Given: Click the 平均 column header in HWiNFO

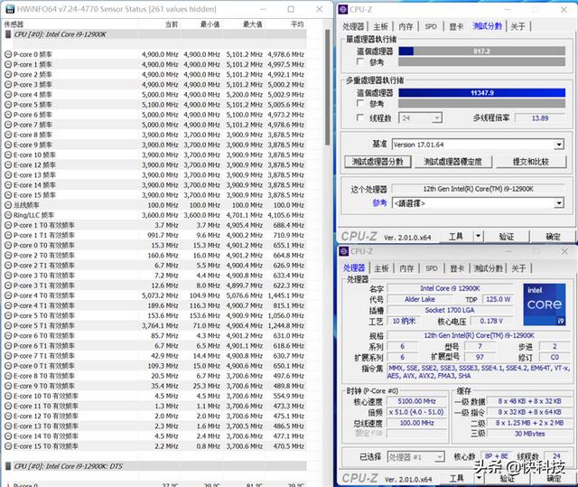Looking at the screenshot, I should click(297, 24).
